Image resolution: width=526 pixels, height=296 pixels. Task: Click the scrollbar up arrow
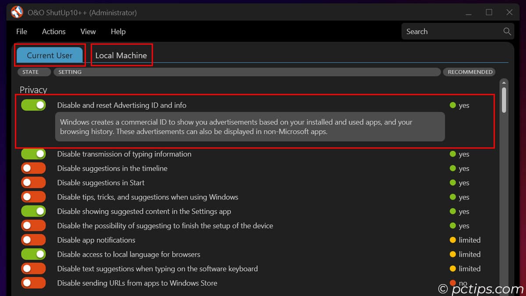pyautogui.click(x=504, y=82)
